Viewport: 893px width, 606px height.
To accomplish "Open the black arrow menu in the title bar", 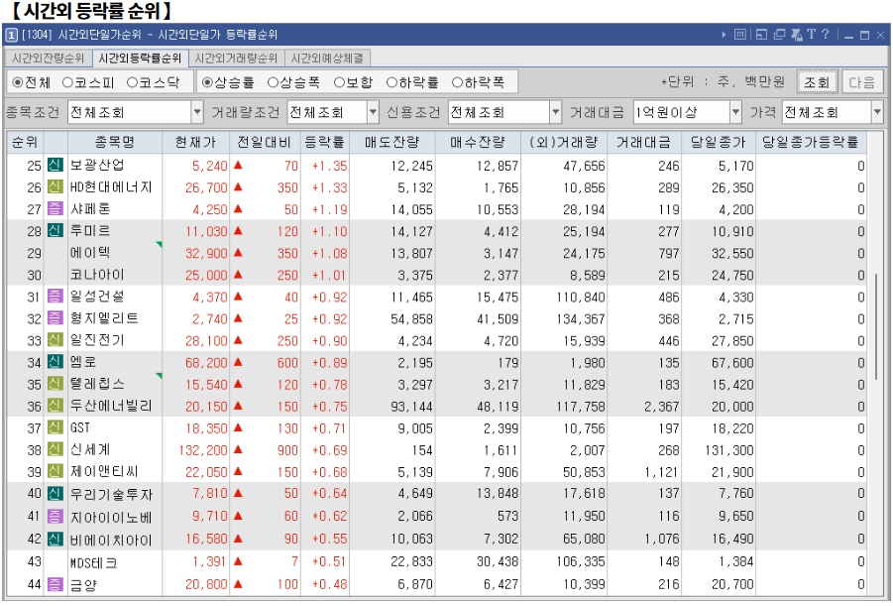I will (x=725, y=34).
